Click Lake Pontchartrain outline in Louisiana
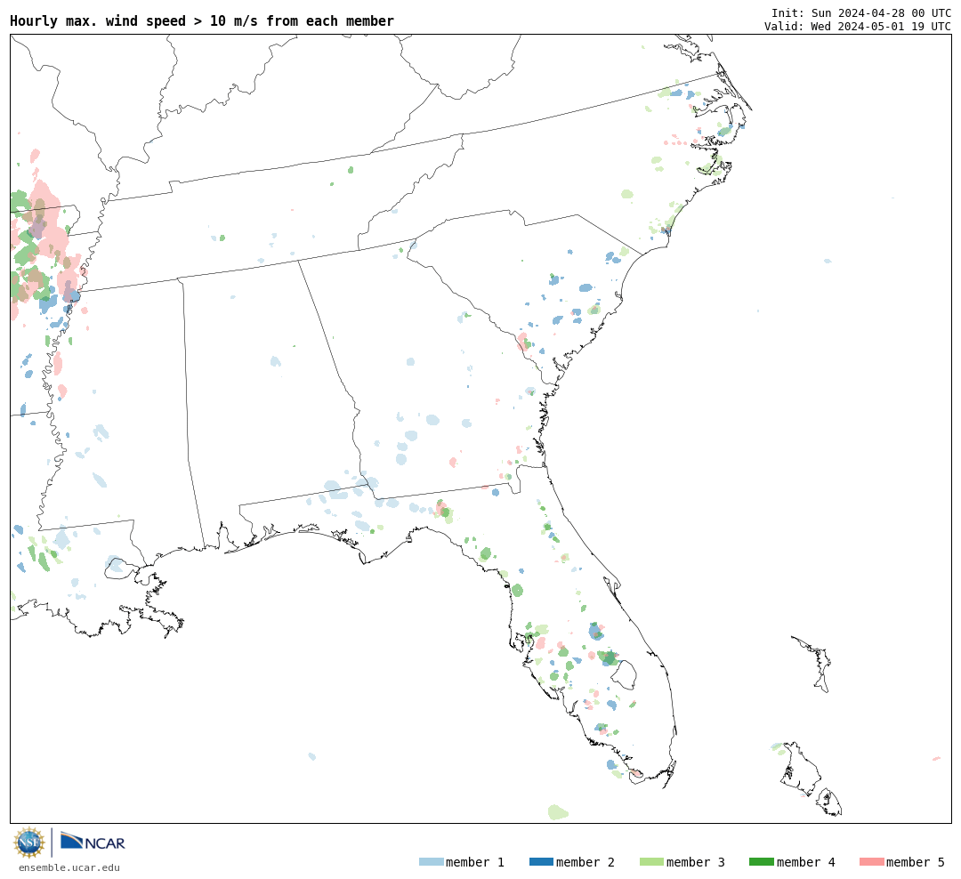The image size is (961, 879). coord(120,569)
